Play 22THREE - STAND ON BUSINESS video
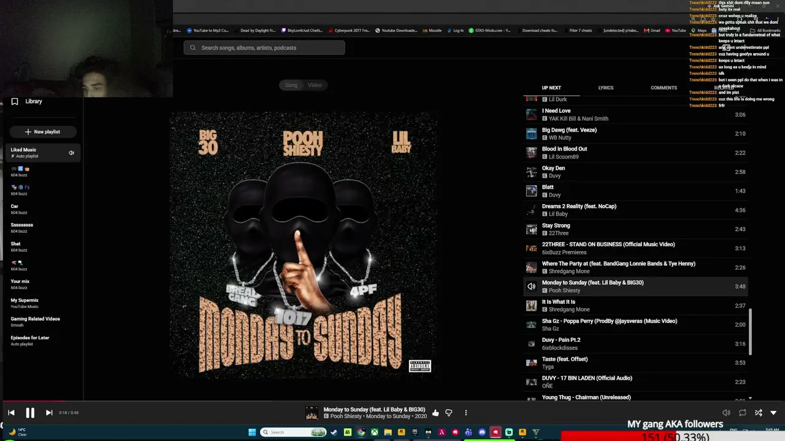 (636, 248)
